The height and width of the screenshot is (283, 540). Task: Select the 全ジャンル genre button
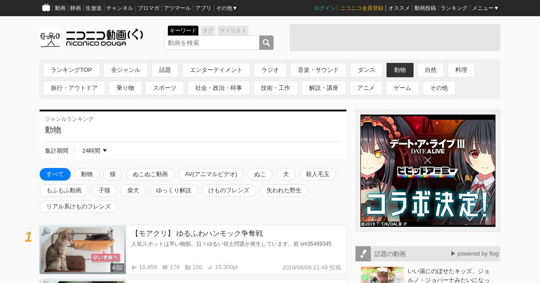click(x=126, y=70)
